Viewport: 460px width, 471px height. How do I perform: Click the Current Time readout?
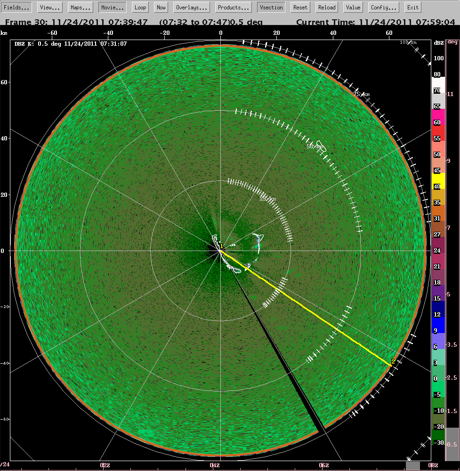coord(376,22)
